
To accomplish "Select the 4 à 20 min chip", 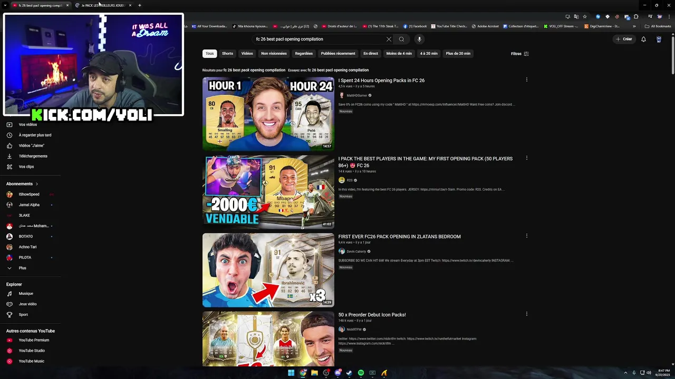I will tap(429, 54).
